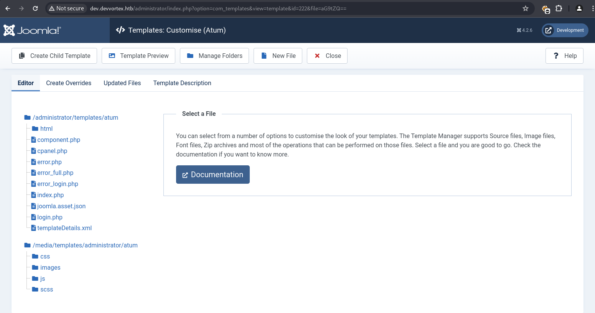Open browser extensions puzzle icon
595x313 pixels.
click(559, 8)
